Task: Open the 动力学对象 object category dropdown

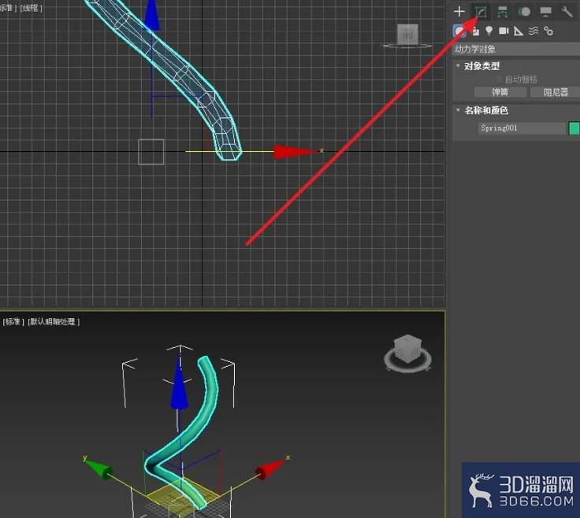Action: pyautogui.click(x=516, y=49)
